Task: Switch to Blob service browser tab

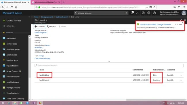Action: (x=15, y=2)
